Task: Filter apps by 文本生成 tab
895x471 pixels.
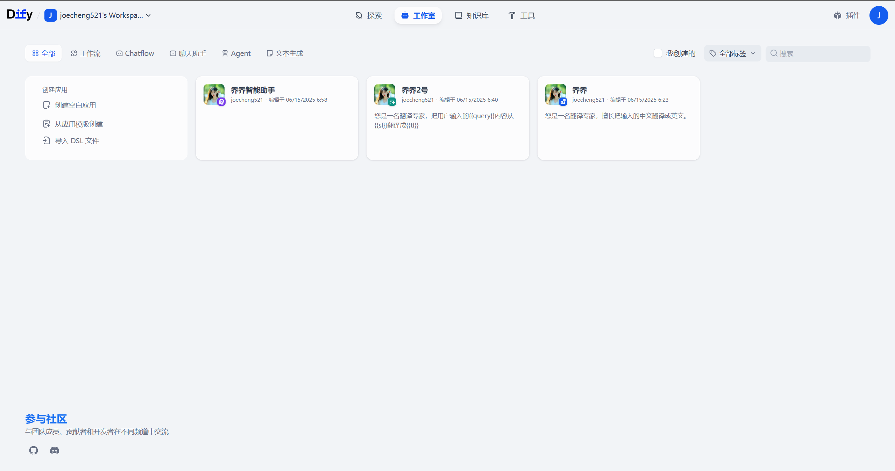Action: pos(285,53)
